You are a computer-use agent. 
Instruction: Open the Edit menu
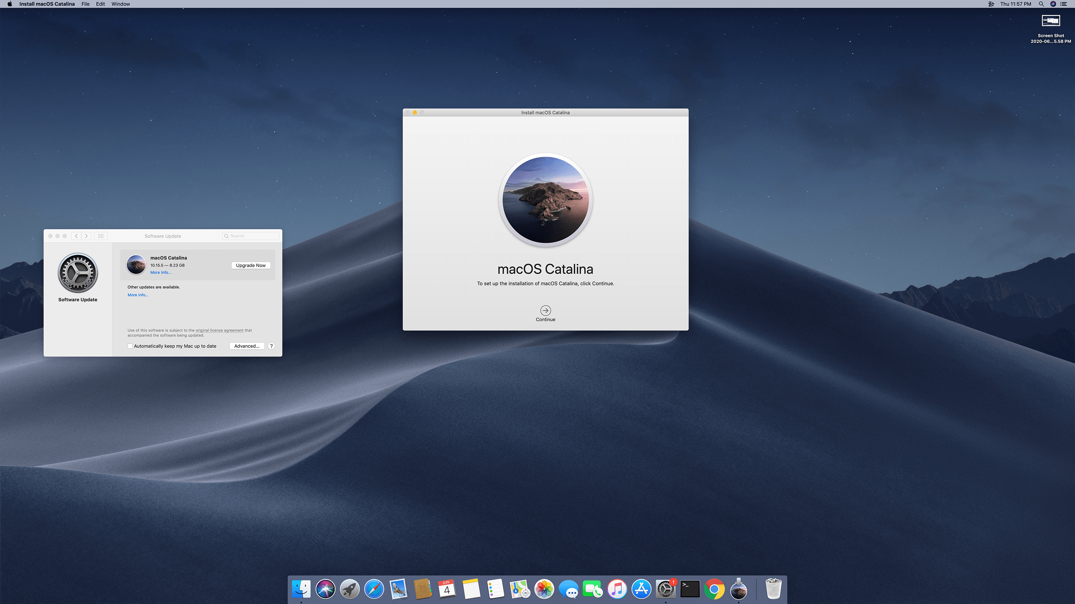(x=100, y=4)
